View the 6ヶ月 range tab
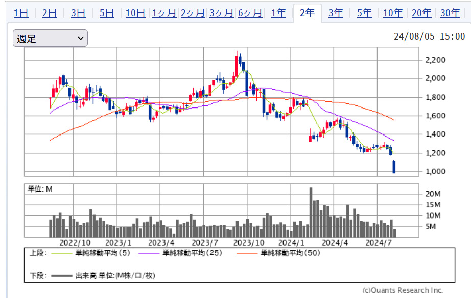 click(250, 13)
